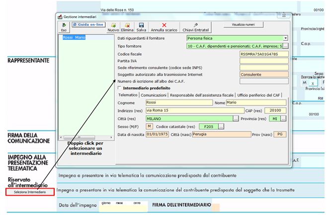Image resolution: width=327 pixels, height=215 pixels.
Task: Click Visualizza numeri button
Action: (x=243, y=25)
